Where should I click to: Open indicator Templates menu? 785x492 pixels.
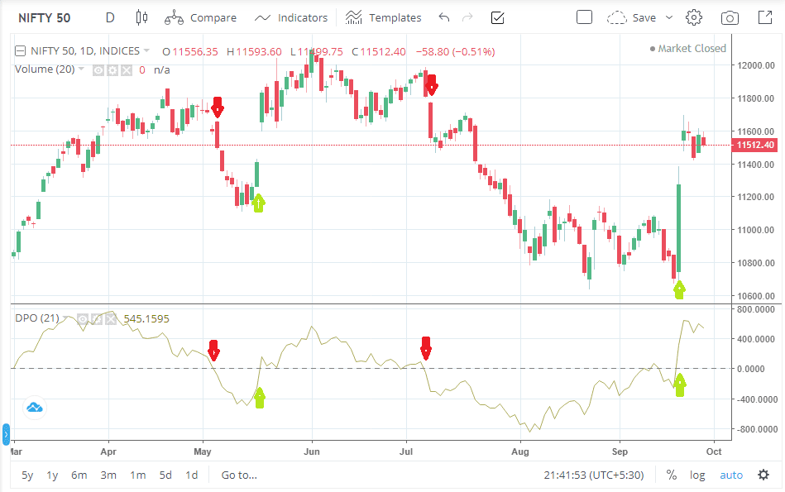coord(384,18)
